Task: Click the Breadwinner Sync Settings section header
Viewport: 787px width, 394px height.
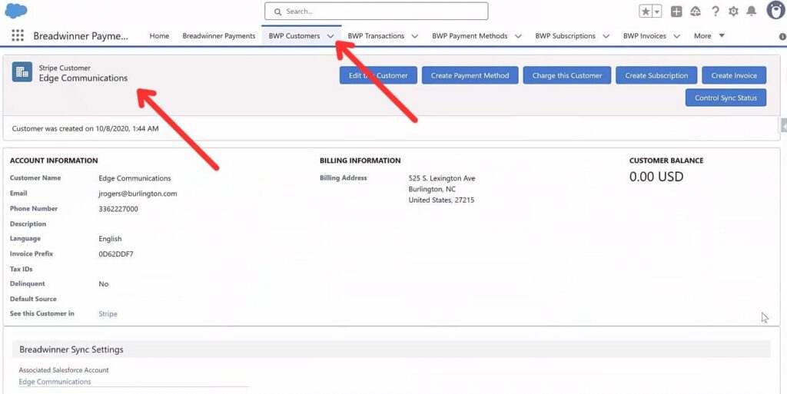Action: tap(391, 349)
